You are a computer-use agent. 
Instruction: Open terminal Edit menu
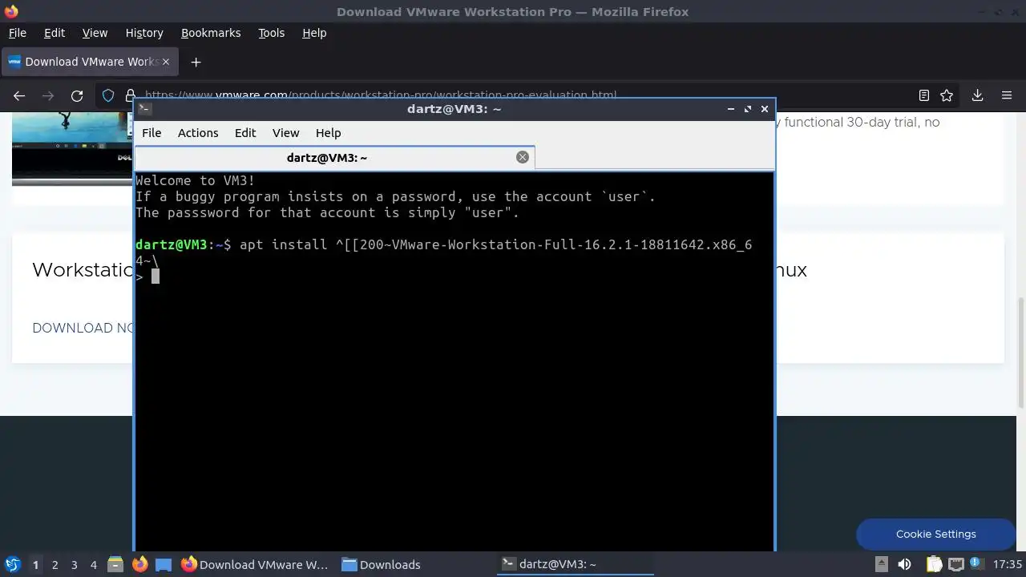245,133
